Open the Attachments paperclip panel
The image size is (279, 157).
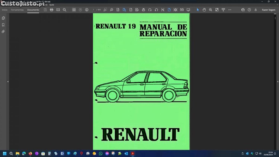(x=3, y=32)
